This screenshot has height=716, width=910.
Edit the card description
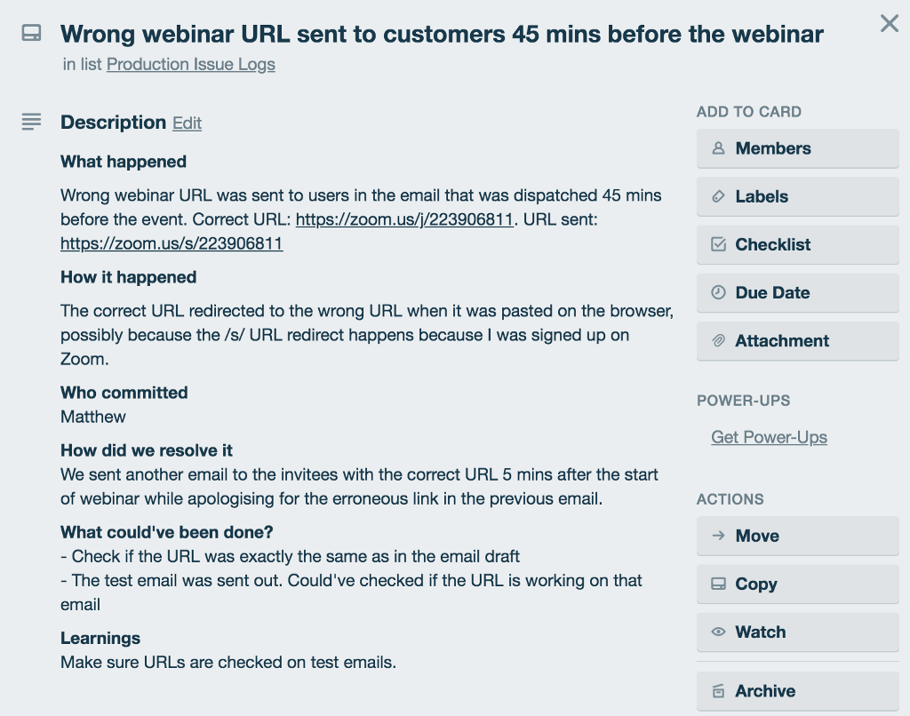tap(187, 123)
